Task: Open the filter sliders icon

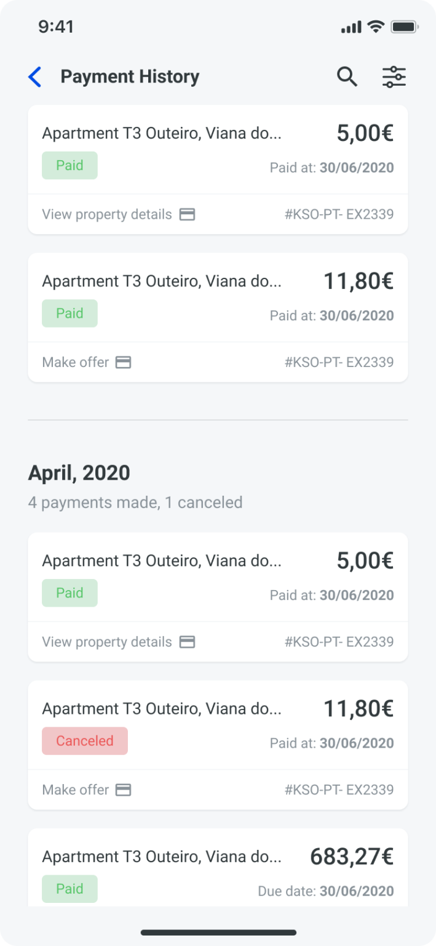Action: point(394,77)
